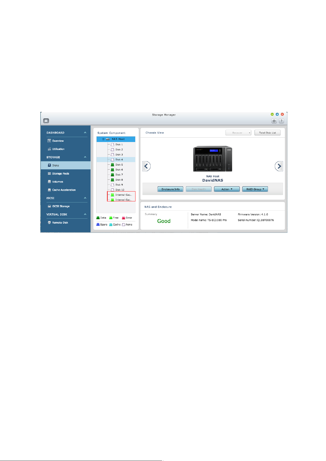Screen dimensions: 326x461
Task: Go to Volumes section
Action: pos(57,182)
